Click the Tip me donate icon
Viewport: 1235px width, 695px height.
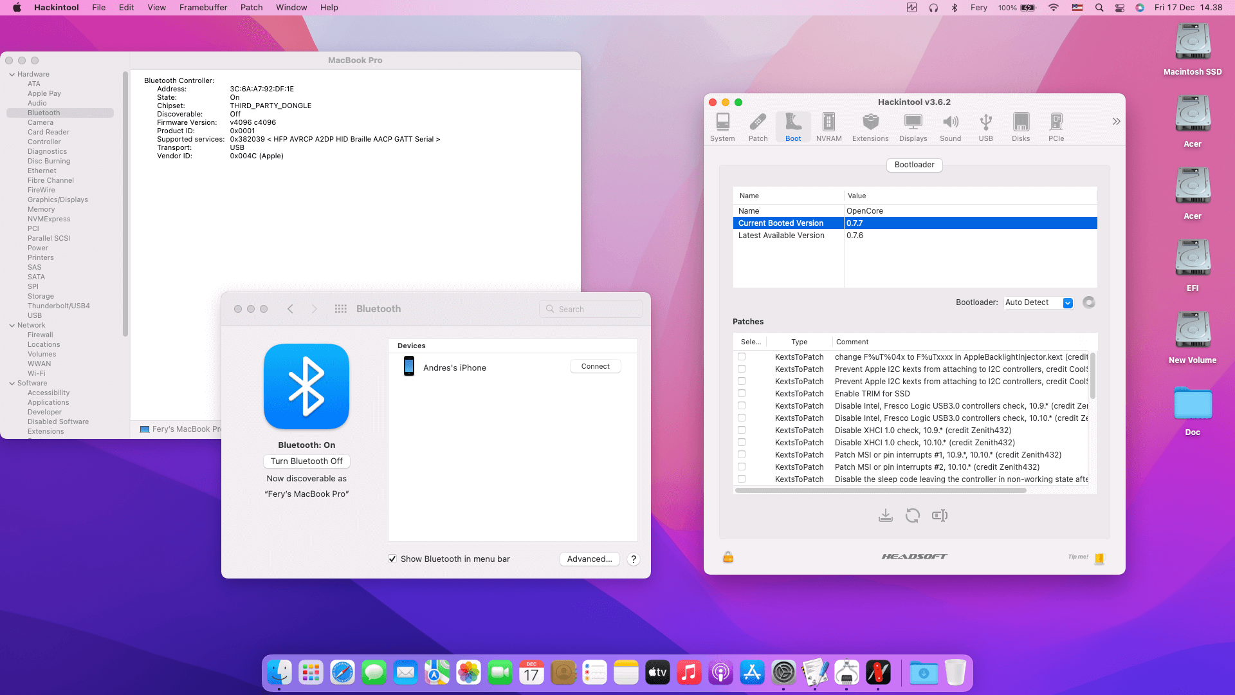coord(1099,559)
